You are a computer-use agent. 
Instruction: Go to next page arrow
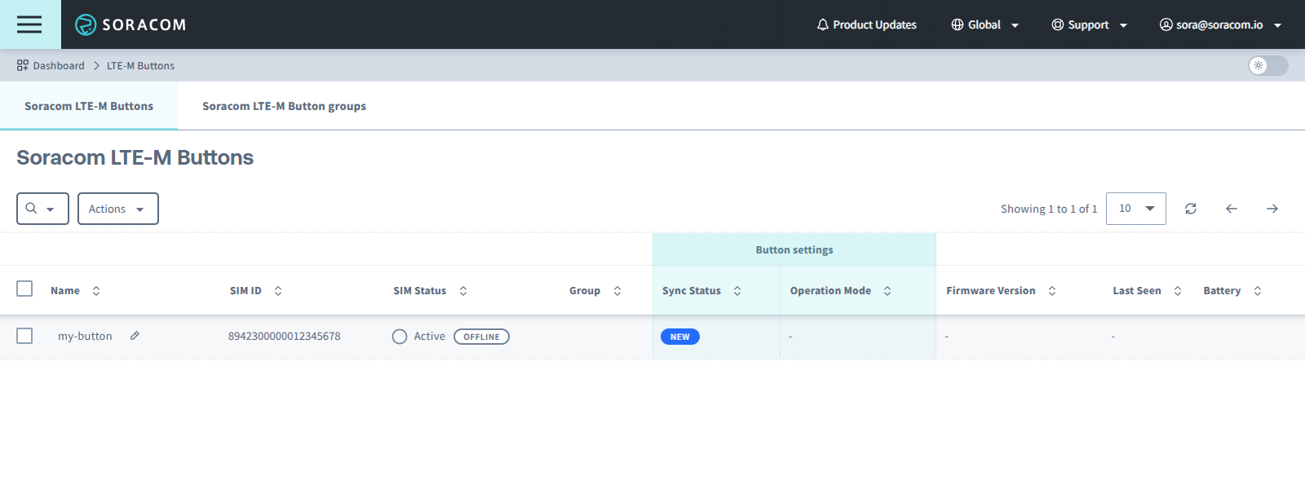coord(1272,209)
